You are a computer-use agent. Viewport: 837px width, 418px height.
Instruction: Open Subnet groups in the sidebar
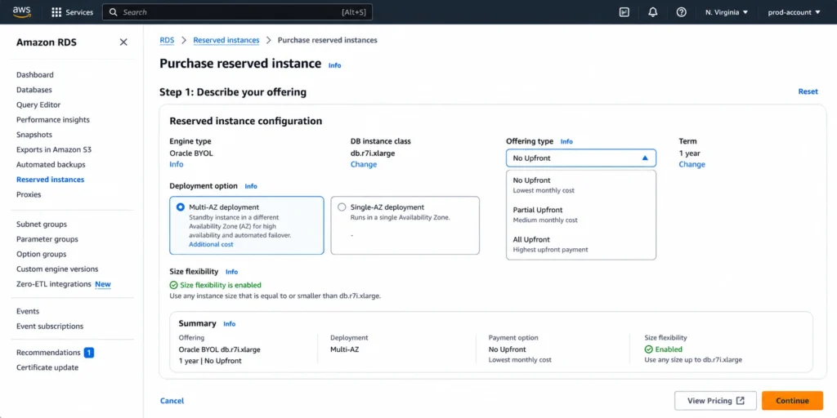click(x=42, y=225)
